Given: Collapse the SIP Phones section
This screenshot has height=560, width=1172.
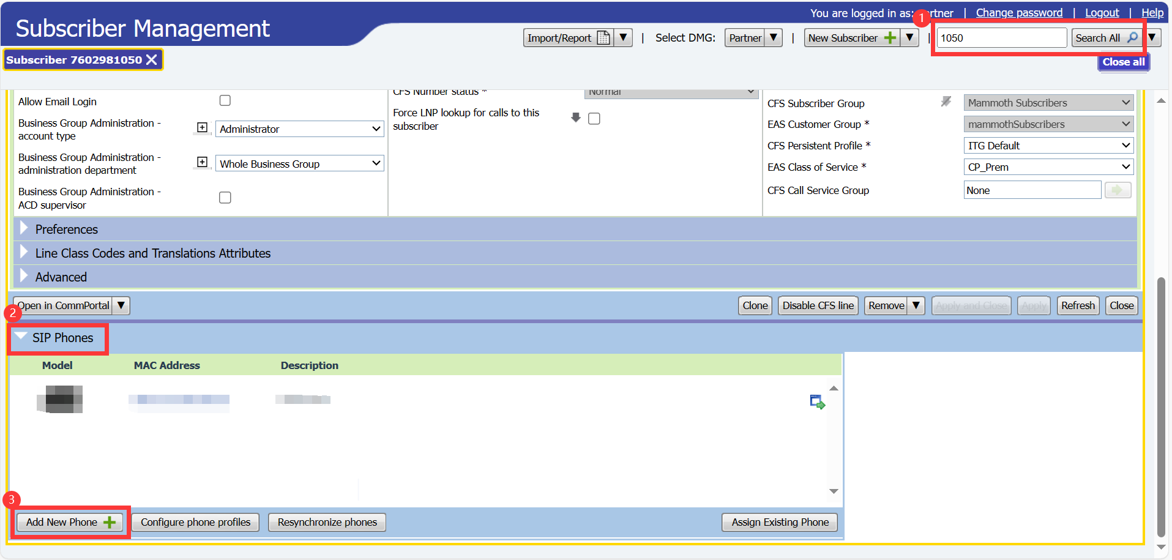Looking at the screenshot, I should (x=21, y=337).
